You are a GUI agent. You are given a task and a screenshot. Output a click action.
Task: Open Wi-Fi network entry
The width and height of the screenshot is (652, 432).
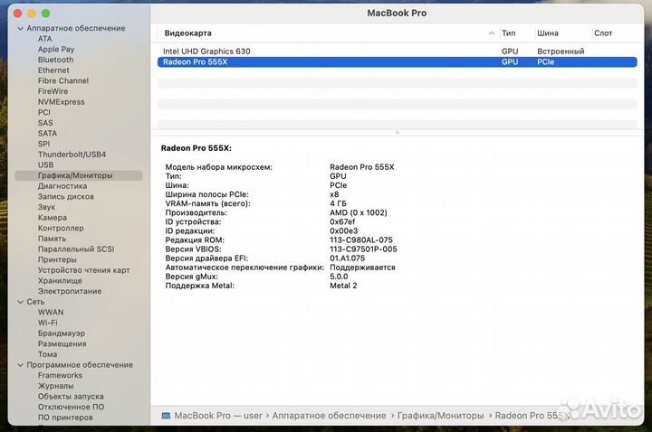coord(48,323)
